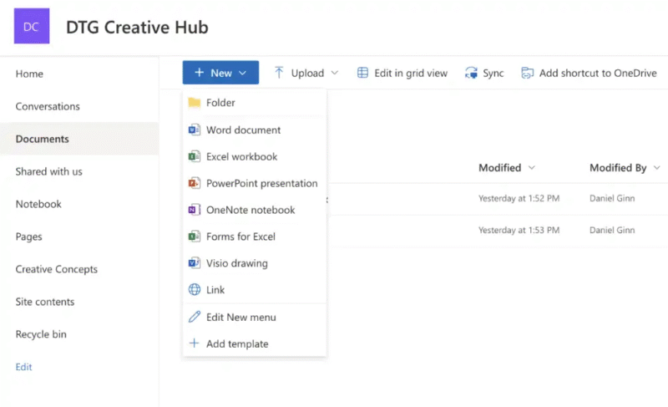Click the Edit link in sidebar
Image resolution: width=668 pixels, height=407 pixels.
23,367
